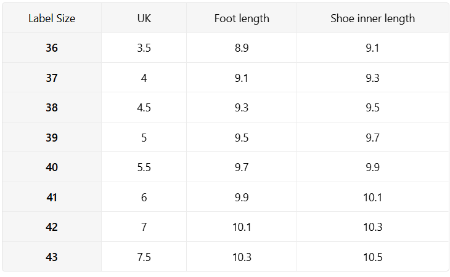Click the UK size 7 cell
This screenshot has width=450, height=277.
(144, 227)
